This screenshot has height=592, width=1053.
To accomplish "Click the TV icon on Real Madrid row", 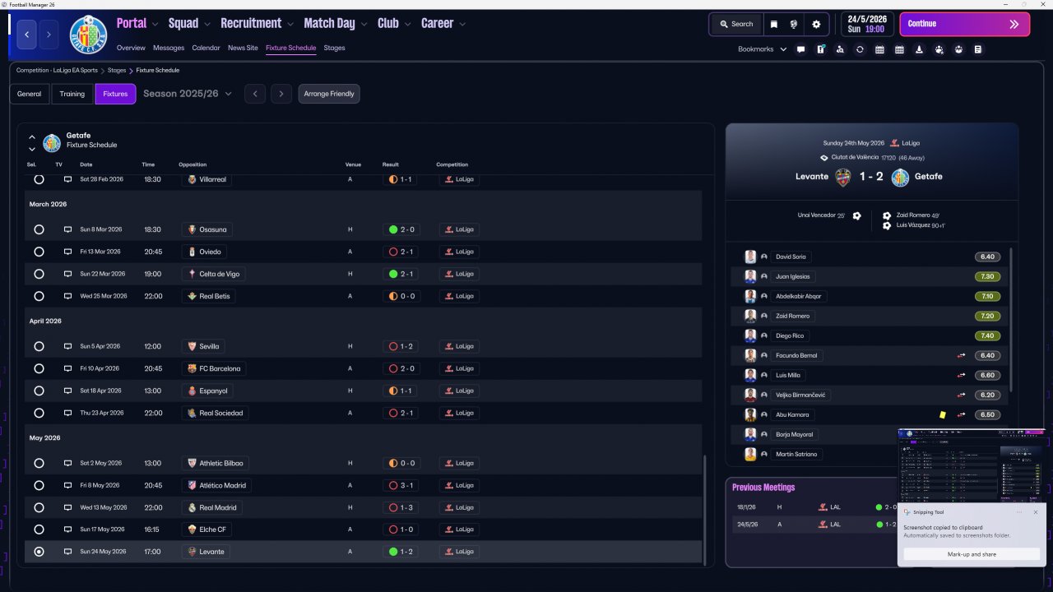I will [67, 507].
